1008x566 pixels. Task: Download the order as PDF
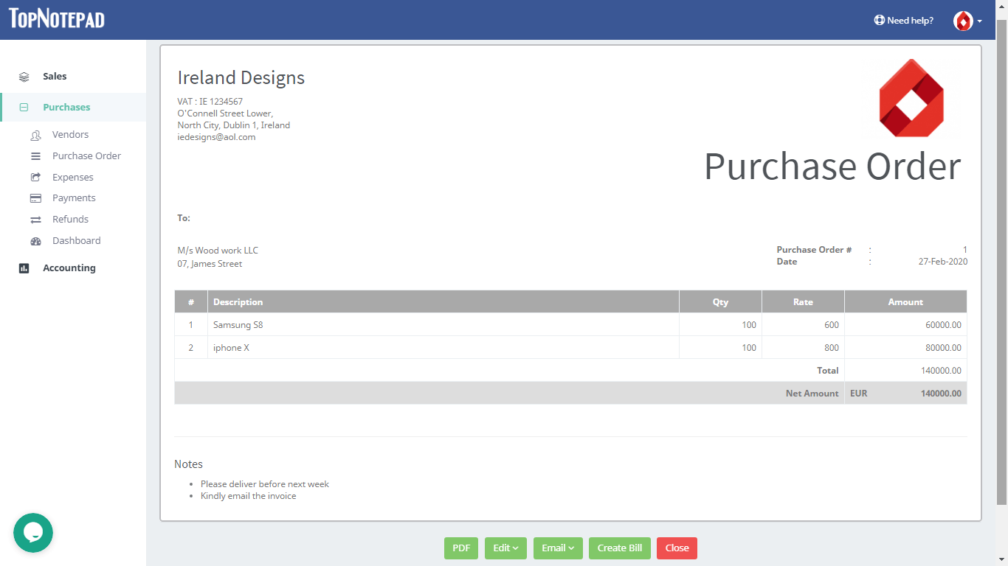click(460, 548)
